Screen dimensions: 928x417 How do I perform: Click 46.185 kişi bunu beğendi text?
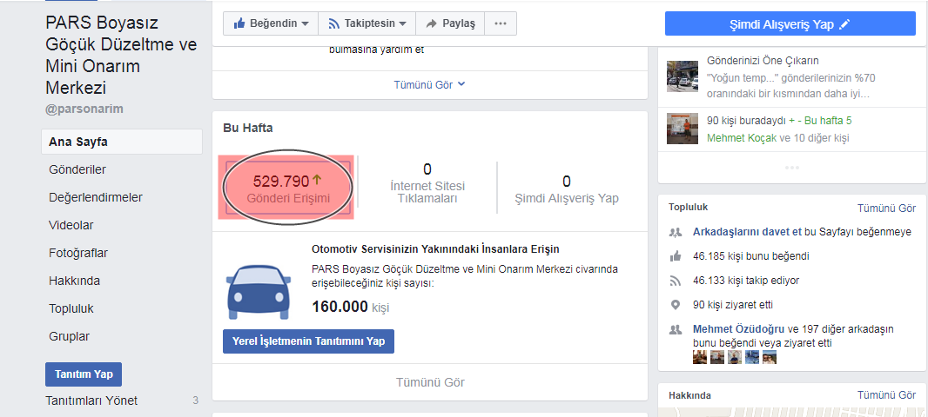[x=751, y=256]
